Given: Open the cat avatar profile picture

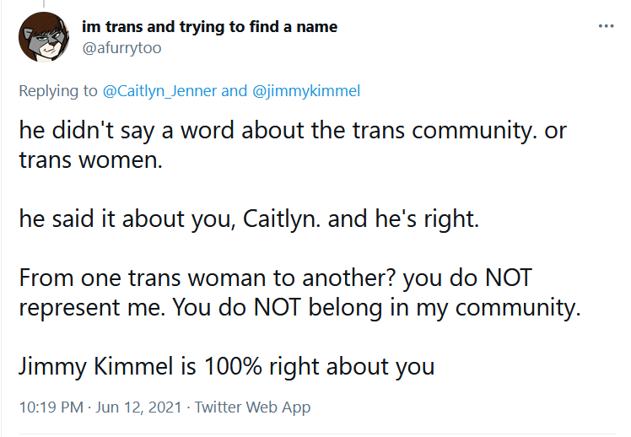Looking at the screenshot, I should tap(44, 37).
